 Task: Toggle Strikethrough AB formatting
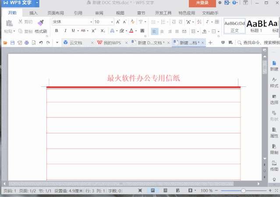(83, 31)
